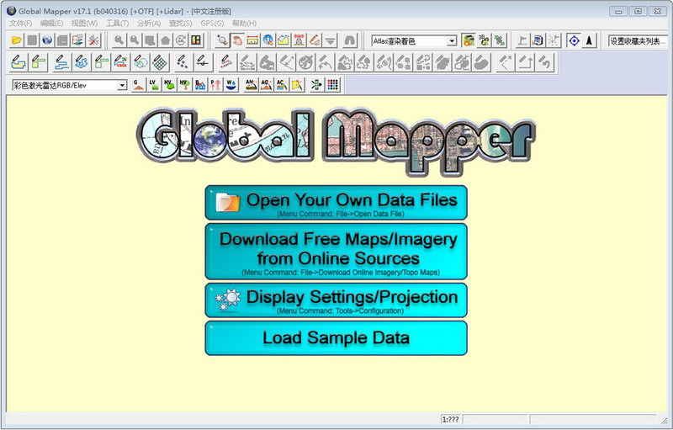Viewport: 673px width, 430px height.
Task: Open the 彩色激光雷达RGB/Elev dropdown arrow
Action: 122,85
